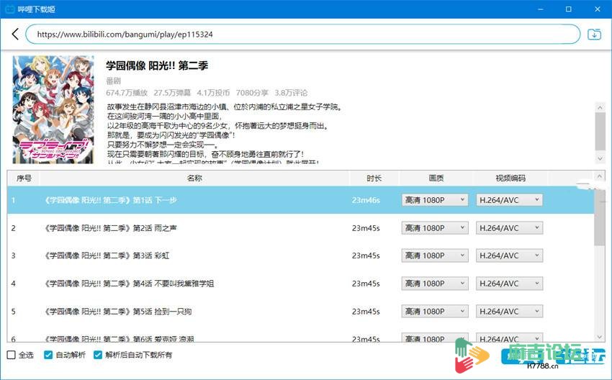Close the downloader window
The width and height of the screenshot is (612, 380).
coord(598,9)
